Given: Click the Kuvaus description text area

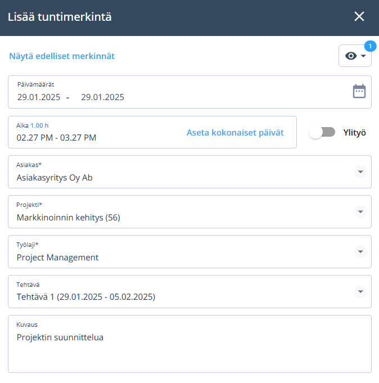Looking at the screenshot, I should click(189, 344).
